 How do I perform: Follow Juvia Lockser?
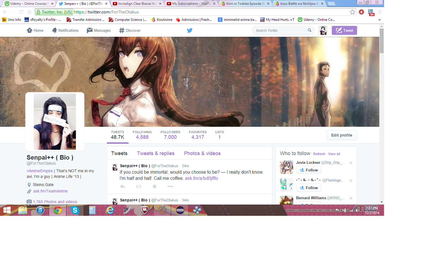coord(308,170)
